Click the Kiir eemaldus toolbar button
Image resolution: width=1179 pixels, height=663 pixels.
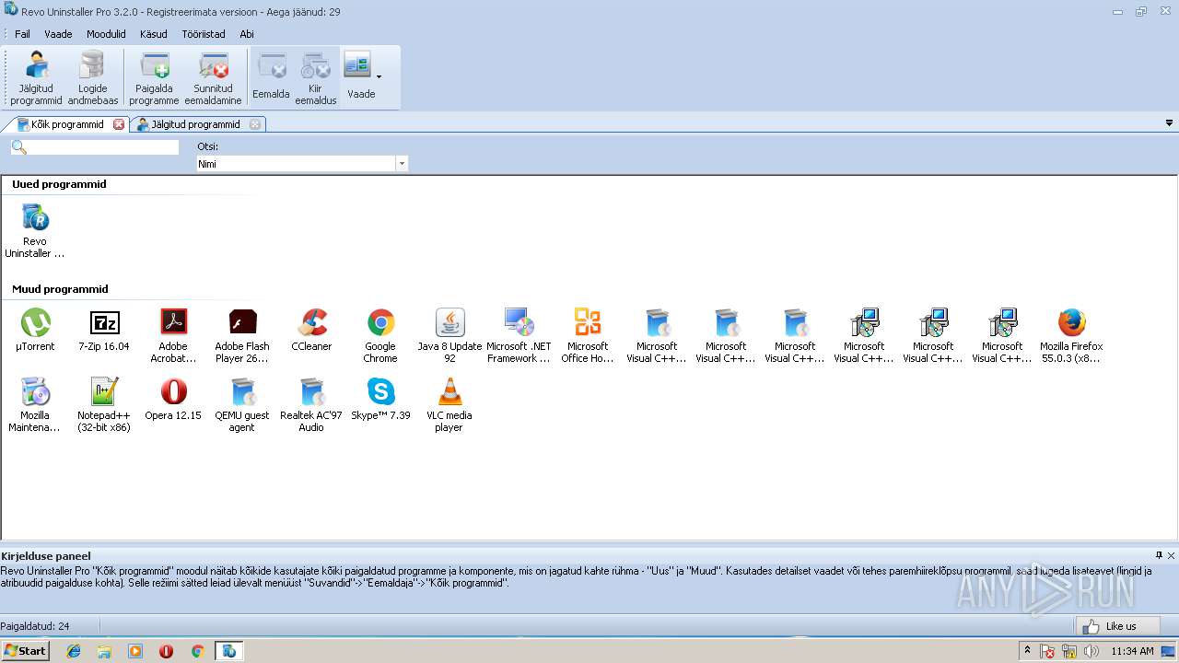point(316,78)
